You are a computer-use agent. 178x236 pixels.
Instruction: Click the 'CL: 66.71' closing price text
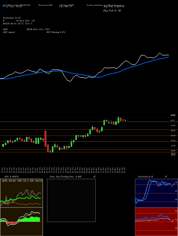coord(66,6)
